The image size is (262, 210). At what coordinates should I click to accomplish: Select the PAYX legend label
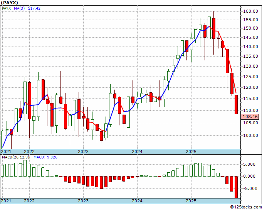(6, 8)
